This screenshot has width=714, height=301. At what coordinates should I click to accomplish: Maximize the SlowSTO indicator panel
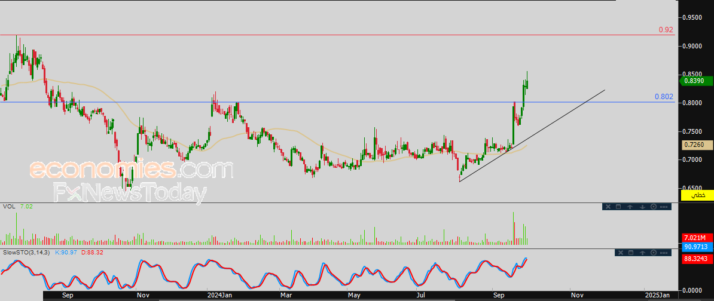click(x=631, y=253)
